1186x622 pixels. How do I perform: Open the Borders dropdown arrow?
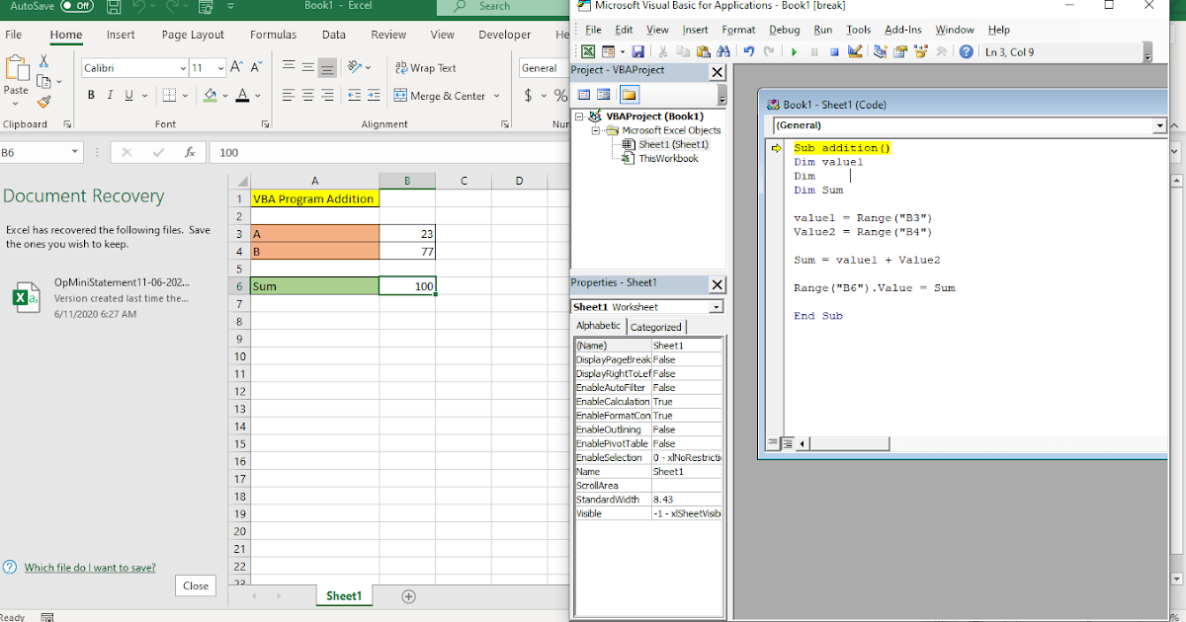tap(186, 96)
